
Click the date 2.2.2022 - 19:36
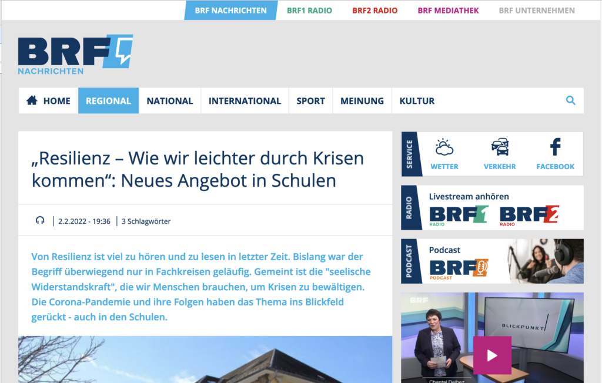(x=84, y=221)
